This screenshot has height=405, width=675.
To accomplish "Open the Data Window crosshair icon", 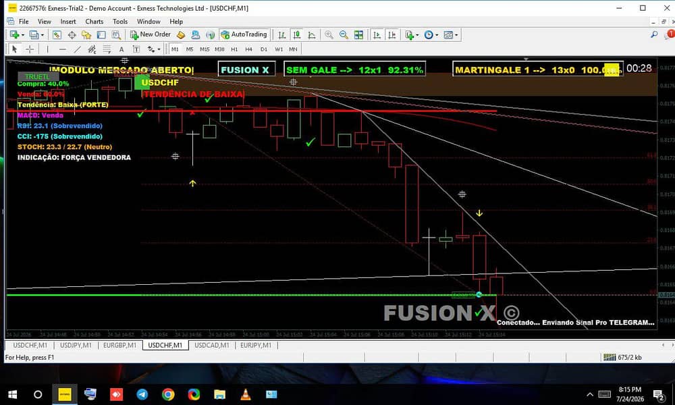I will (72, 35).
